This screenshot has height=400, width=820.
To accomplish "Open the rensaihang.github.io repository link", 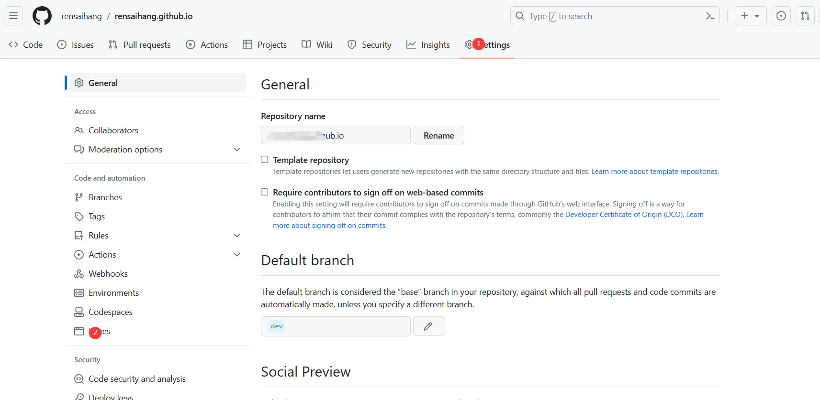I will (x=154, y=16).
